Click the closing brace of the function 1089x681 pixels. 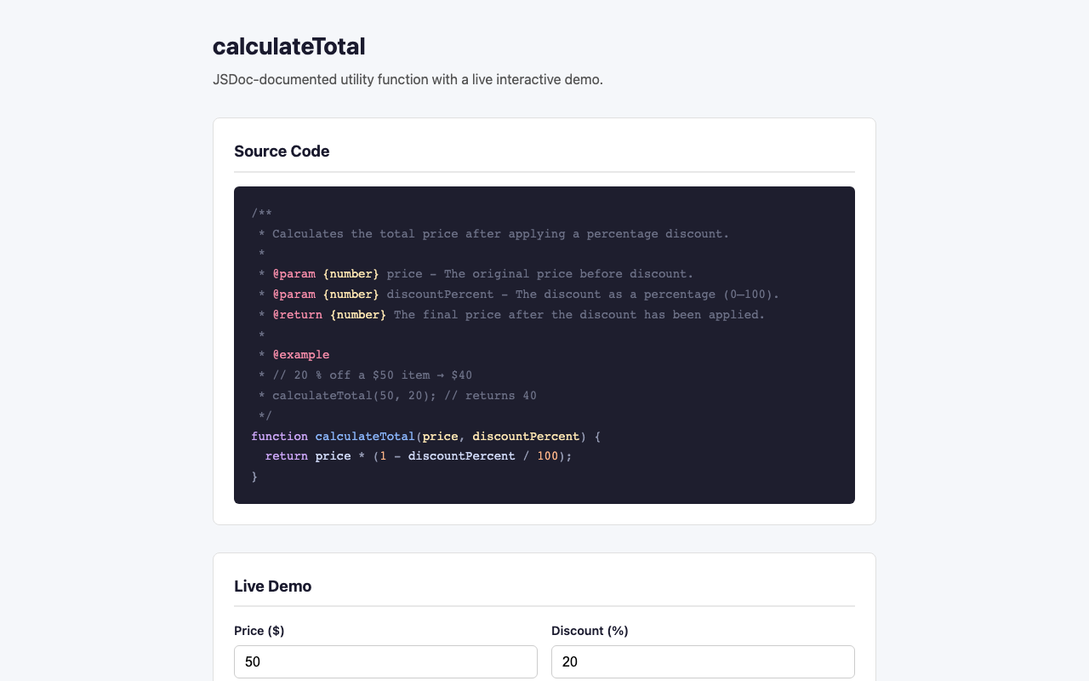point(254,477)
